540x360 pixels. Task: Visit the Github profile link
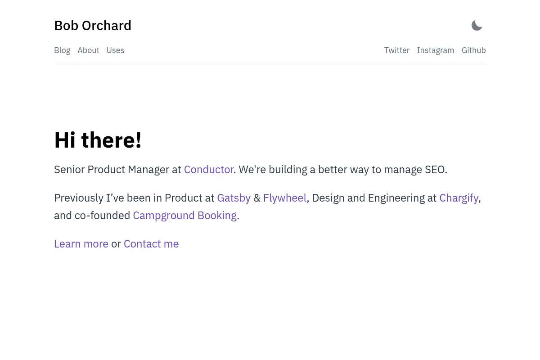point(474,50)
